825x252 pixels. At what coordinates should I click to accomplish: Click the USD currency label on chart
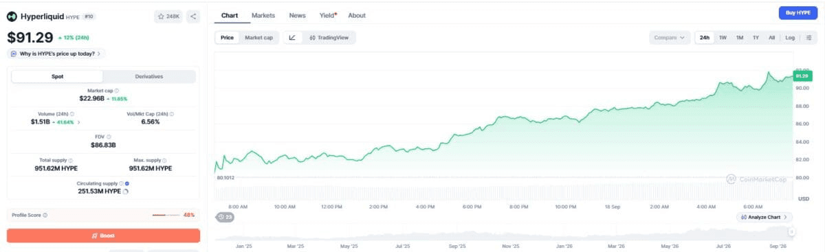click(803, 198)
